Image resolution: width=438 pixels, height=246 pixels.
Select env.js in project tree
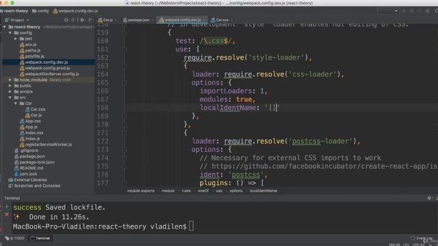[x=28, y=44]
